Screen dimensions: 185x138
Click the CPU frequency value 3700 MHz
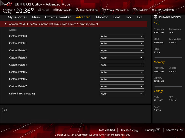(x=159, y=33)
